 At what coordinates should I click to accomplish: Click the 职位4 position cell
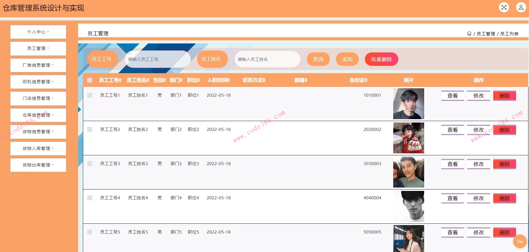tap(193, 198)
